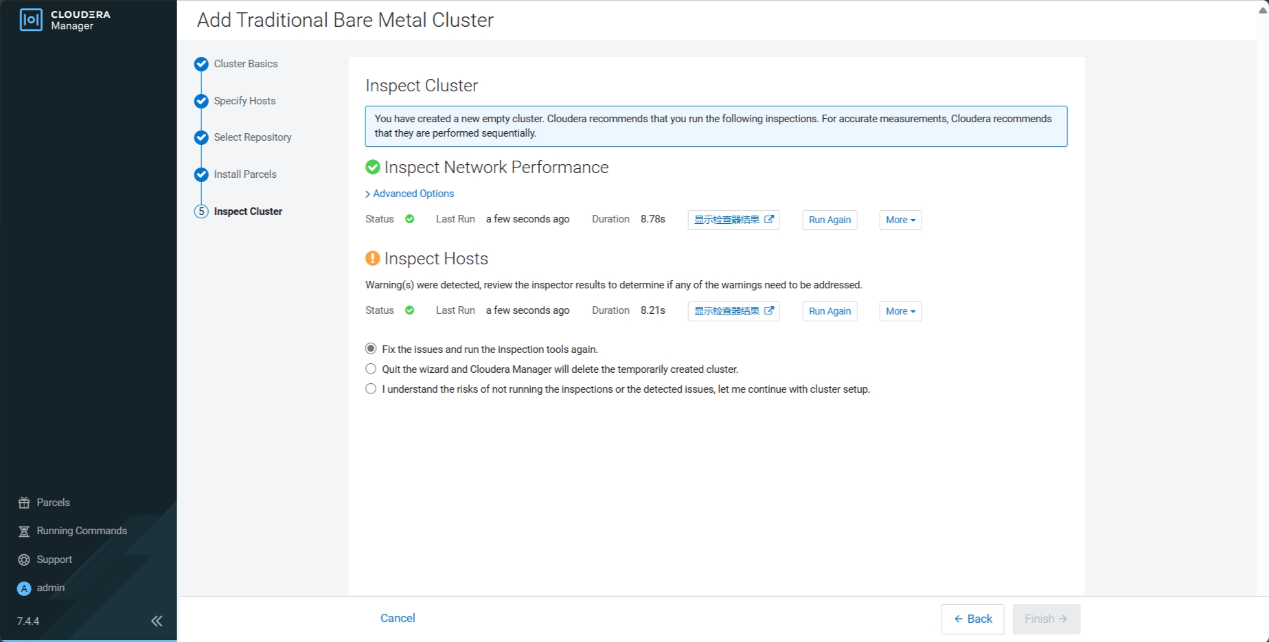Viewport: 1269px width, 642px height.
Task: Open the More dropdown for network performance
Action: tap(900, 220)
